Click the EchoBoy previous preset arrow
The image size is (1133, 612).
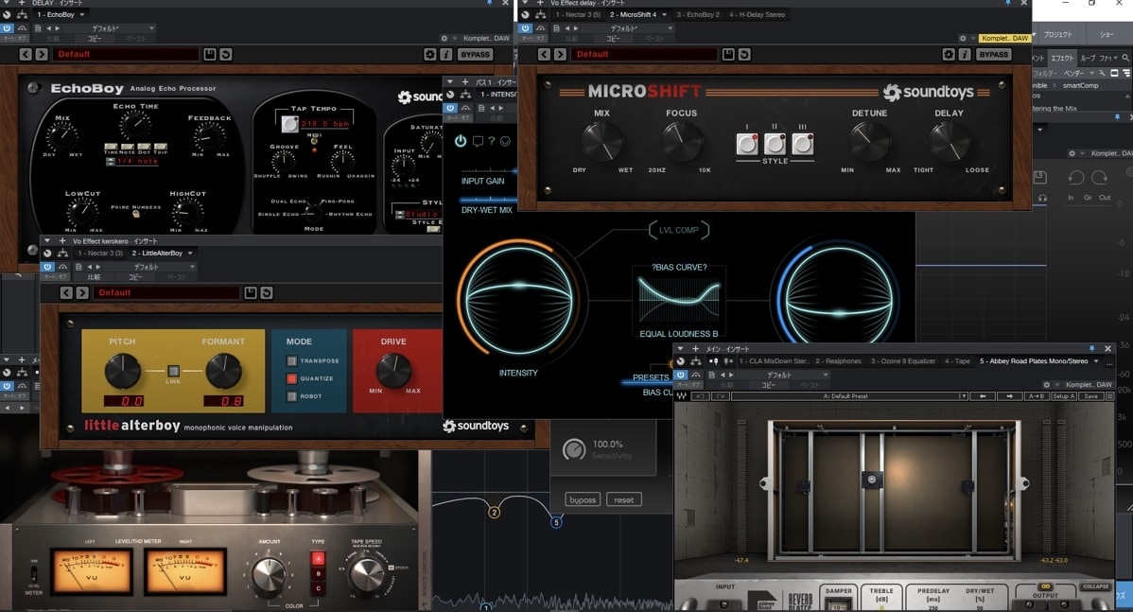[x=26, y=54]
